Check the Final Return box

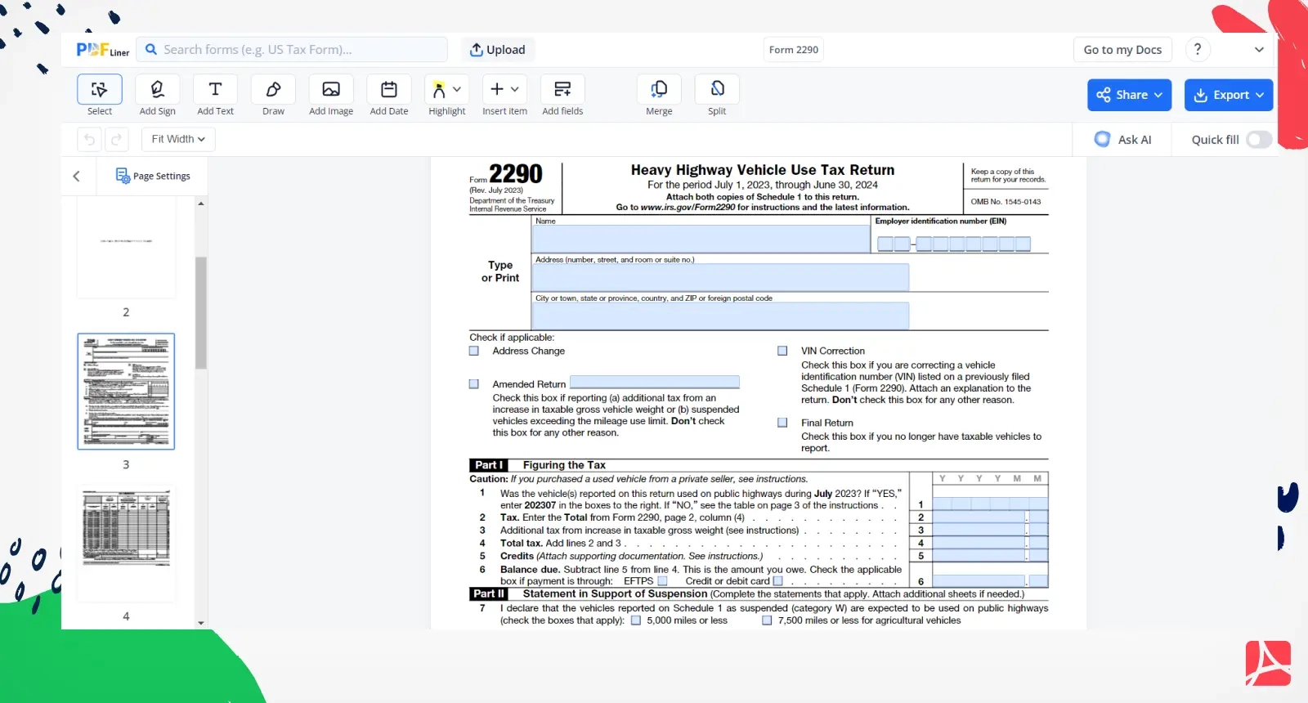782,423
